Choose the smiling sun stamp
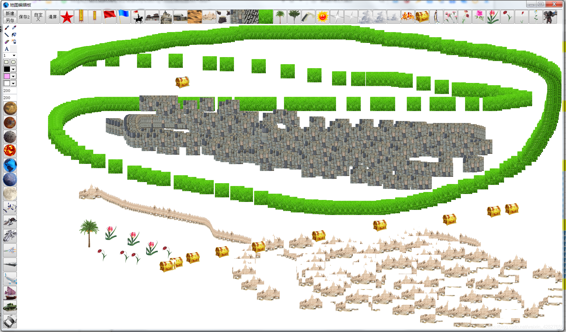This screenshot has width=566, height=332. tap(322, 17)
